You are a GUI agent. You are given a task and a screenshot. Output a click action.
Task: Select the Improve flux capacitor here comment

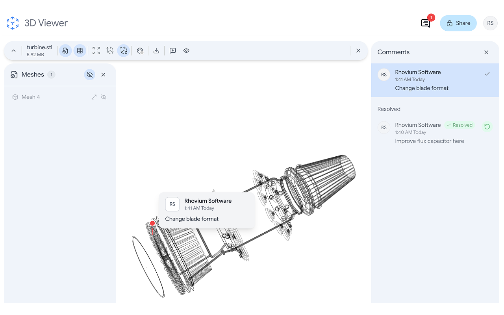(x=435, y=133)
